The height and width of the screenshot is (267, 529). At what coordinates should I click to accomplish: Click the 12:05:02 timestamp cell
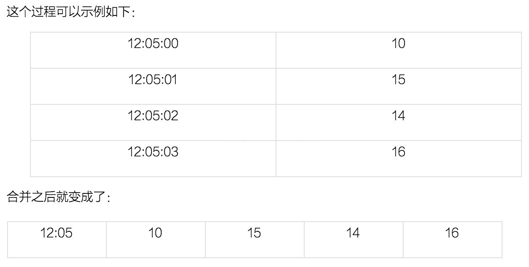tap(153, 122)
